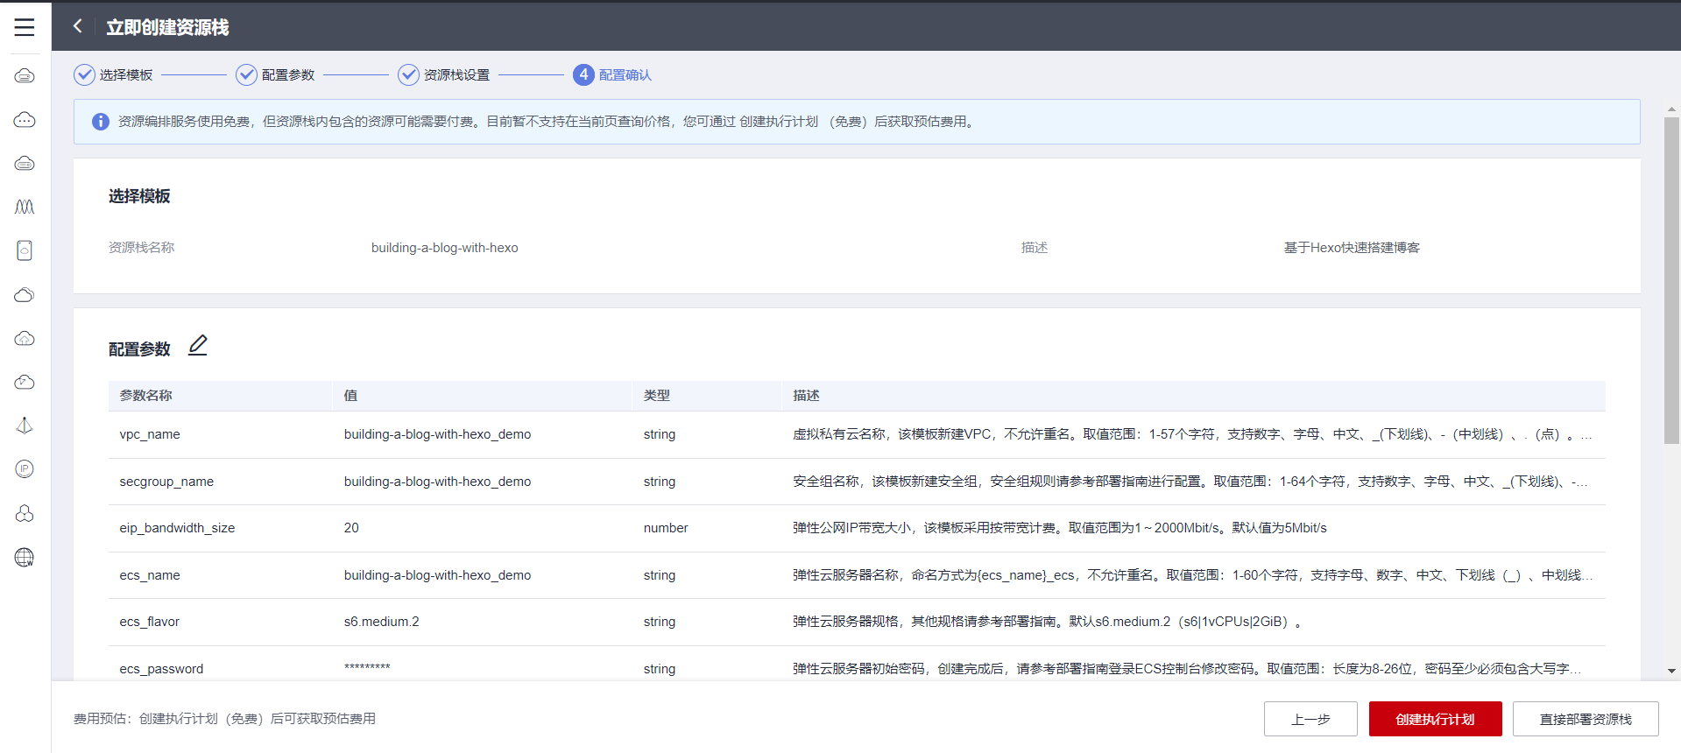Click the 直接部署资源栈 button
The height and width of the screenshot is (753, 1681).
point(1585,719)
